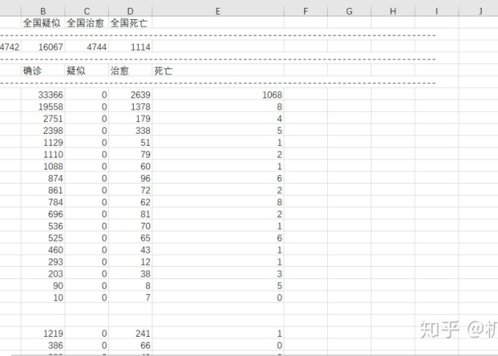The height and width of the screenshot is (356, 498).
Task: Select the cell with value 2639
Action: (x=130, y=95)
